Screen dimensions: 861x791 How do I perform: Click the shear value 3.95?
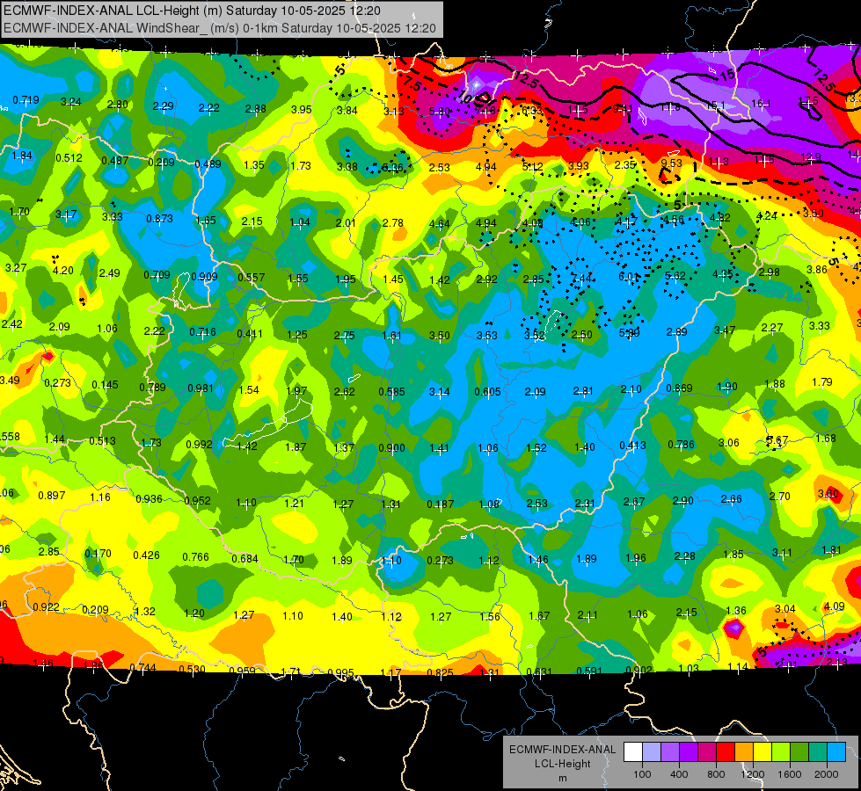pyautogui.click(x=302, y=109)
